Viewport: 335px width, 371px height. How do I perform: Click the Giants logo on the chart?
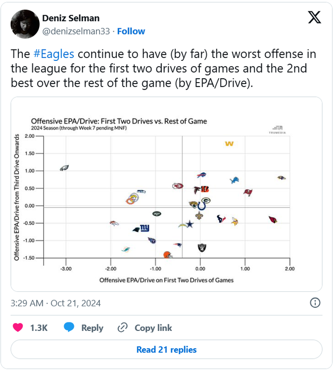[144, 228]
